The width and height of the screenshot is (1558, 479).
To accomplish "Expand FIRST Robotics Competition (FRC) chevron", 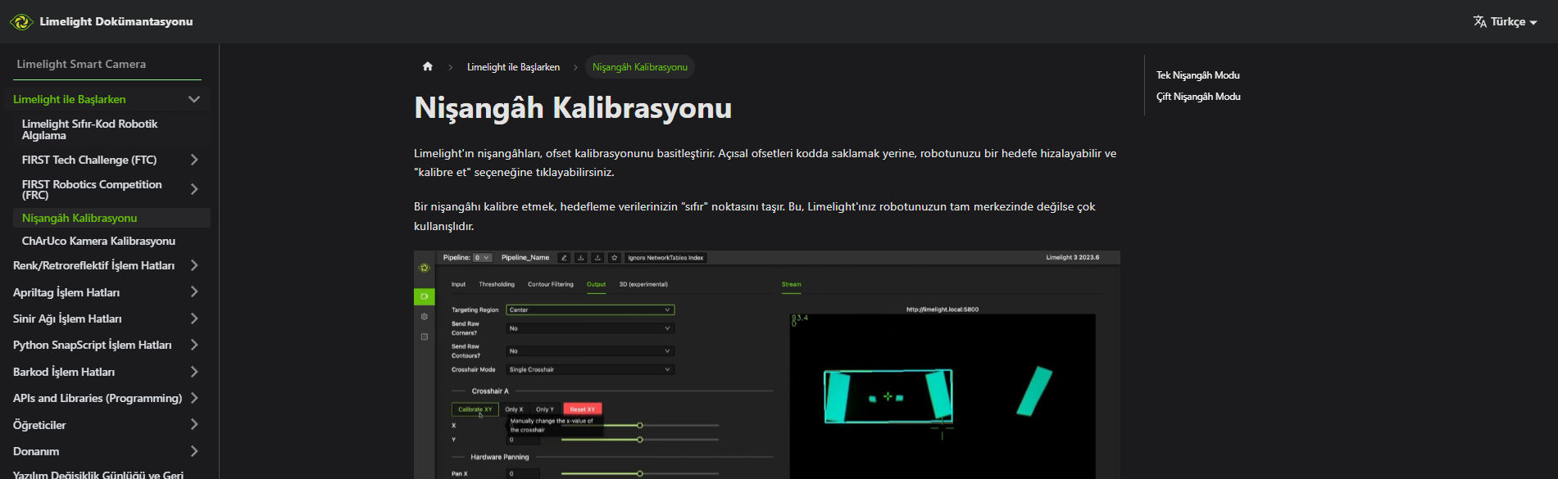I will (194, 189).
